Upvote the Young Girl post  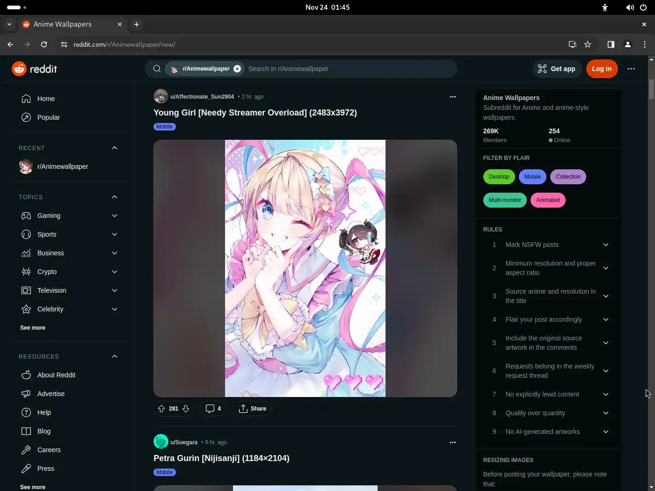(x=161, y=409)
